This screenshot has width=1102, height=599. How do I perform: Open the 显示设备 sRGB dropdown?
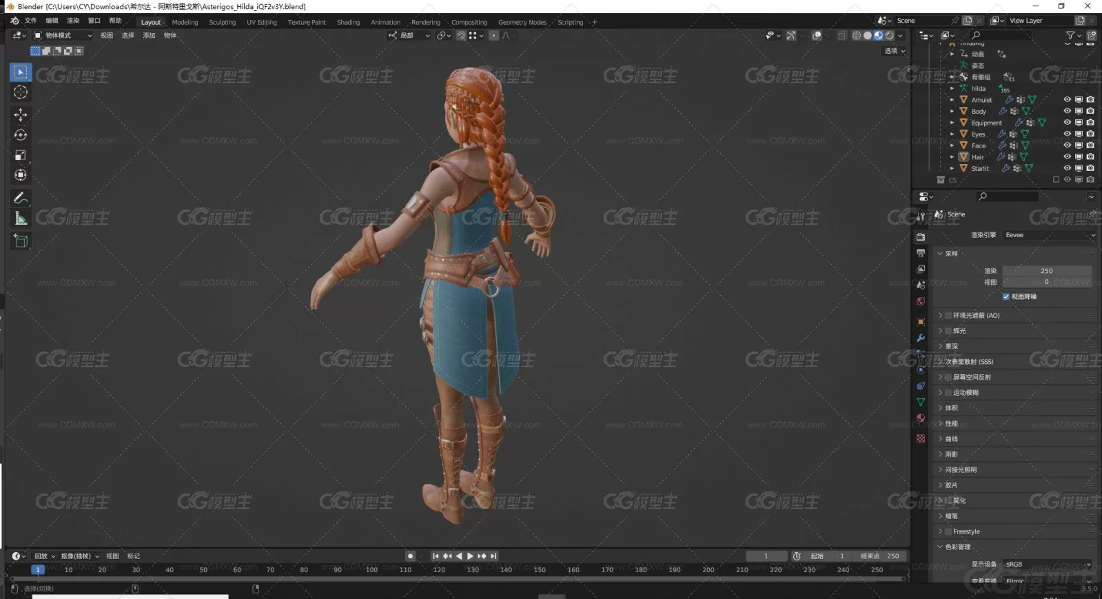[1048, 564]
